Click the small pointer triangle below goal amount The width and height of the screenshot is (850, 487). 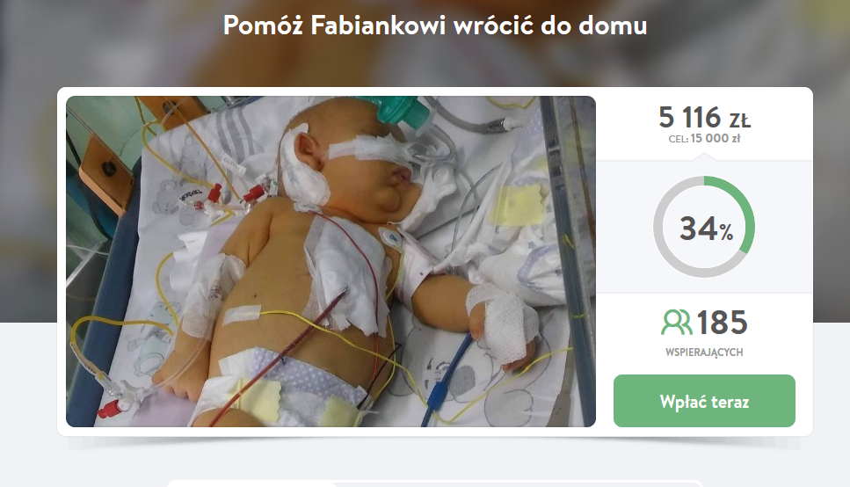pyautogui.click(x=704, y=157)
